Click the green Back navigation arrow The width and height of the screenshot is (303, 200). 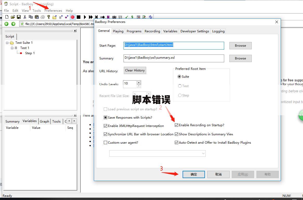click(7, 24)
